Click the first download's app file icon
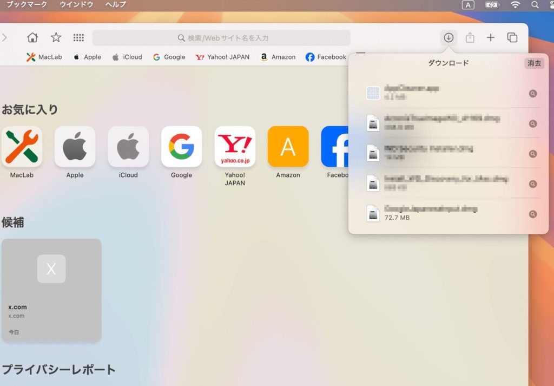The image size is (554, 386). [373, 93]
